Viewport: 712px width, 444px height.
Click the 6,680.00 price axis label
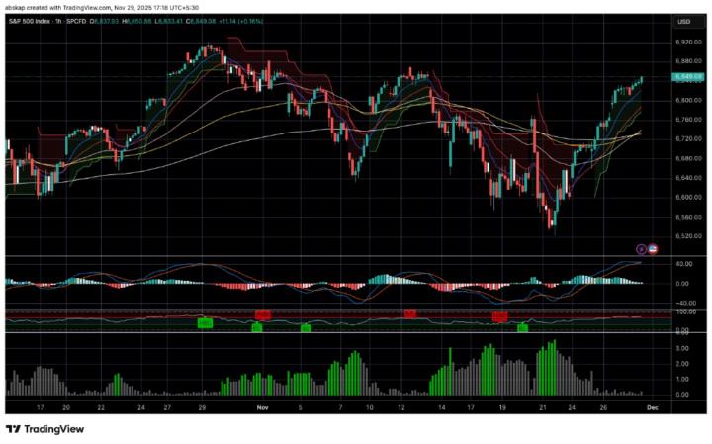tap(689, 158)
